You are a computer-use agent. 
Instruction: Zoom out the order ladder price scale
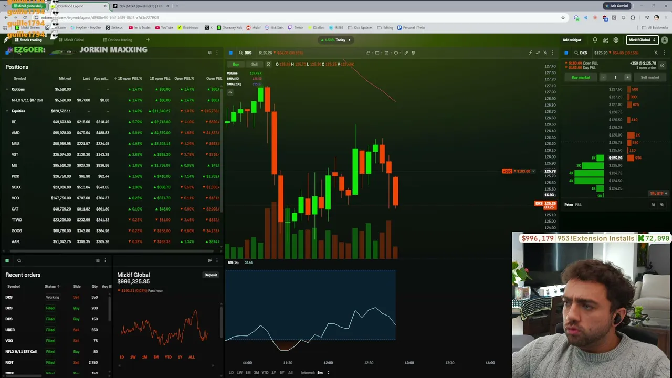tap(653, 205)
